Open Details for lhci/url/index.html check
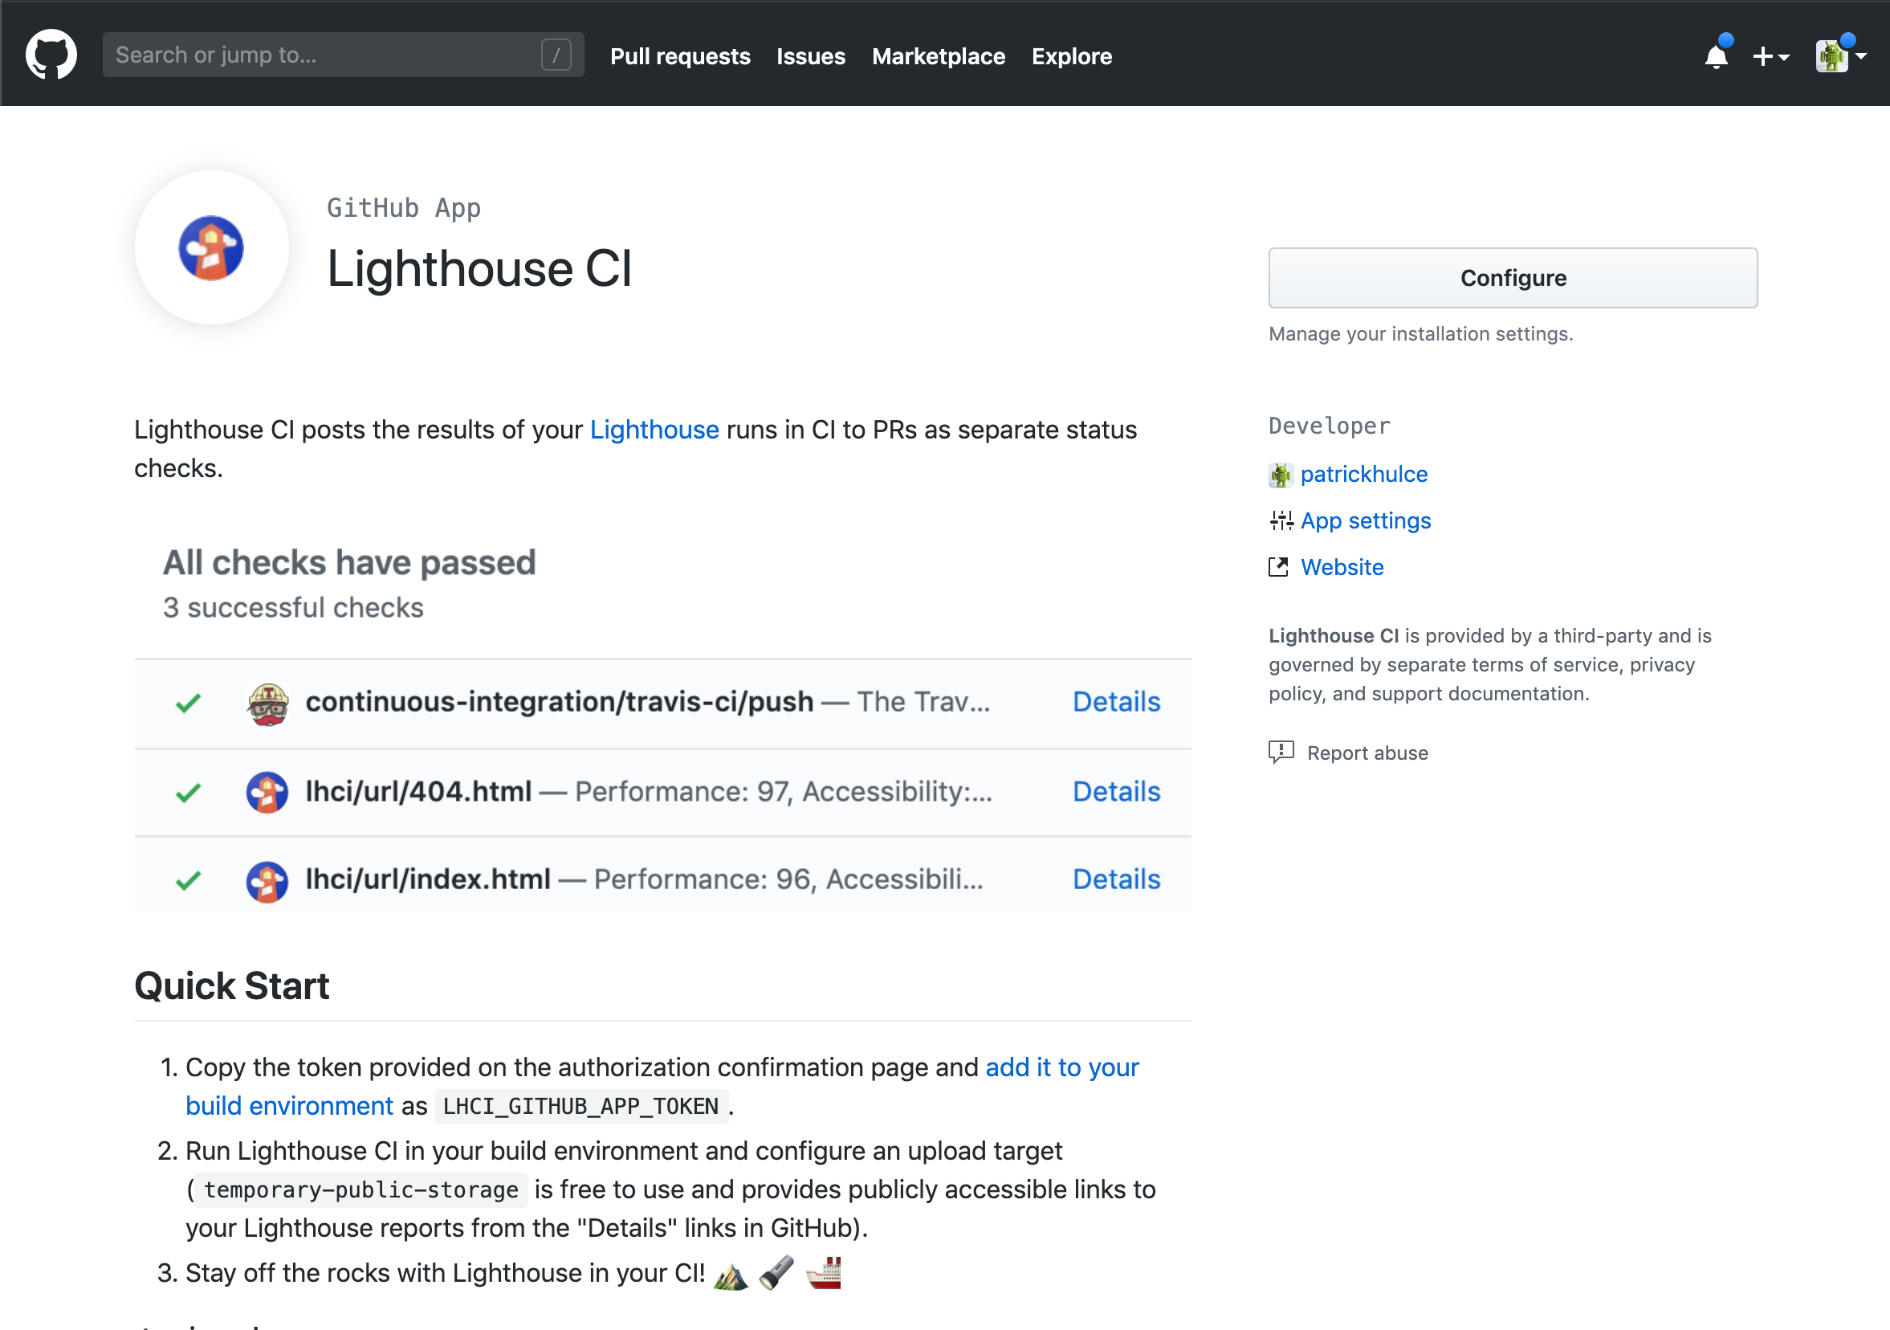 point(1116,879)
